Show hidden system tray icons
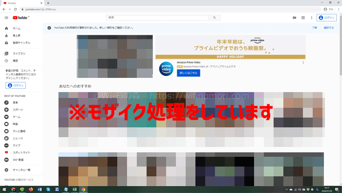The width and height of the screenshot is (342, 193). click(287, 190)
